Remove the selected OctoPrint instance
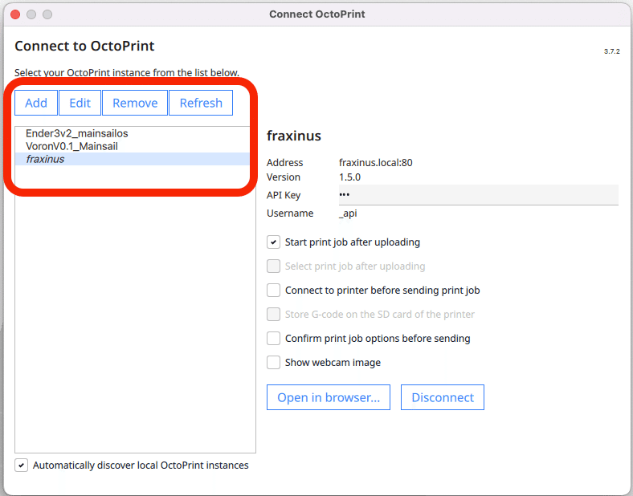Image resolution: width=633 pixels, height=496 pixels. (x=135, y=103)
